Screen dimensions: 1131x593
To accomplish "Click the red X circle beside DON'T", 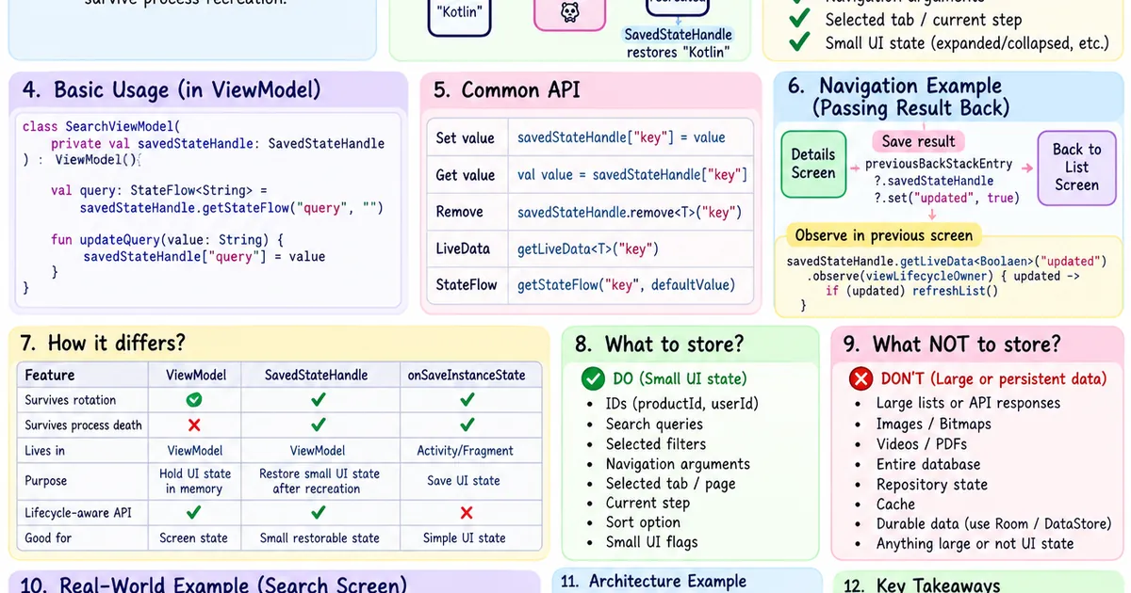I will (861, 379).
